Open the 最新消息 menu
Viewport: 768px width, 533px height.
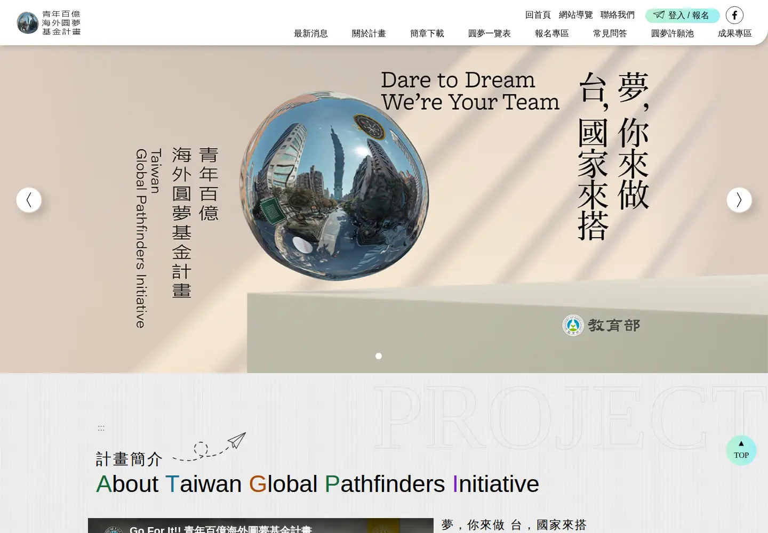pos(311,34)
